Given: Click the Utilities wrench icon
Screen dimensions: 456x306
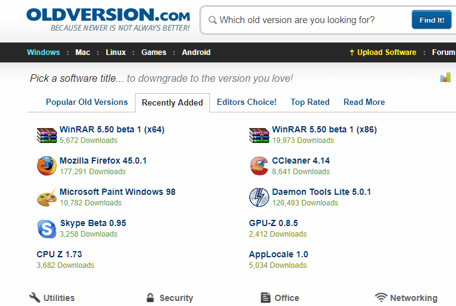Looking at the screenshot, I should click(34, 297).
